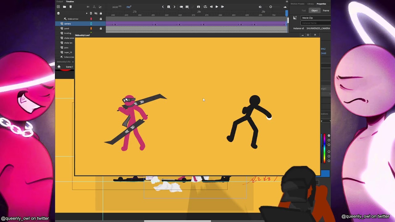The width and height of the screenshot is (395, 222).
Task: Restore the Skibuddy3.swf preview window size
Action: [x=308, y=35]
